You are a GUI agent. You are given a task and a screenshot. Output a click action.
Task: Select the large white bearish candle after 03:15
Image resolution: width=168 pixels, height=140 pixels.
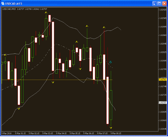tap(53, 46)
